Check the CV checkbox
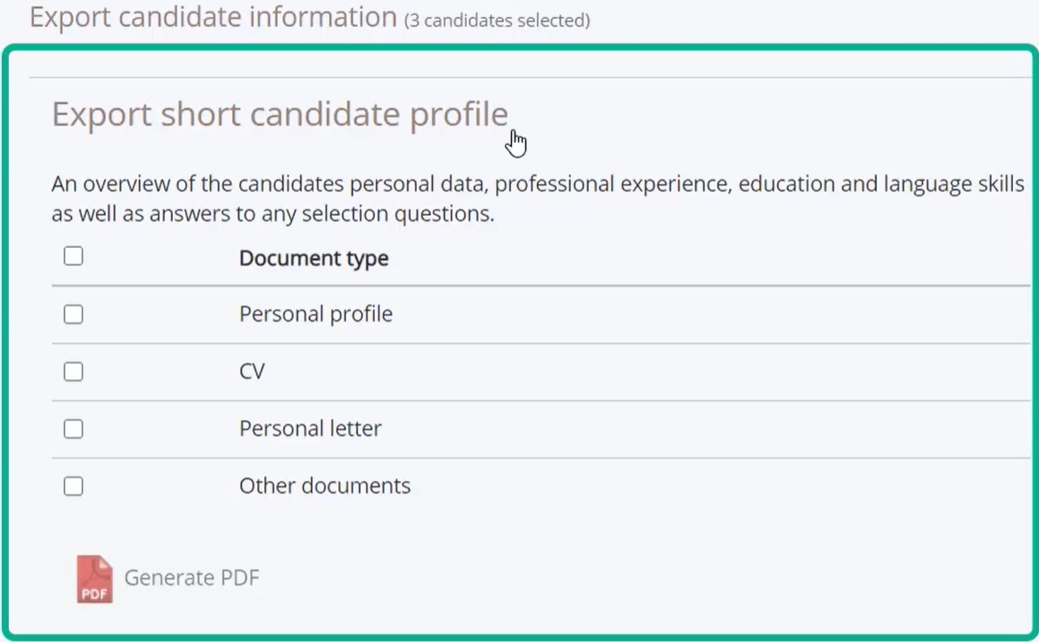This screenshot has height=642, width=1039. click(x=74, y=372)
